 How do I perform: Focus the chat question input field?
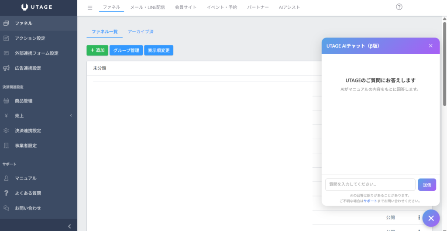click(370, 185)
